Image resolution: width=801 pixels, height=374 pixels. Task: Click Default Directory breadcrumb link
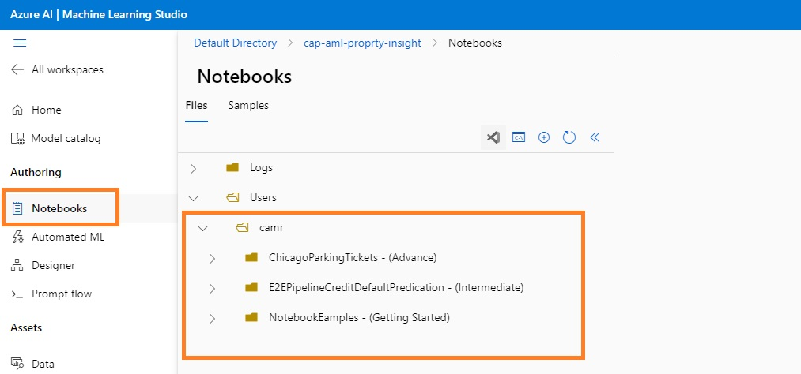tap(235, 43)
